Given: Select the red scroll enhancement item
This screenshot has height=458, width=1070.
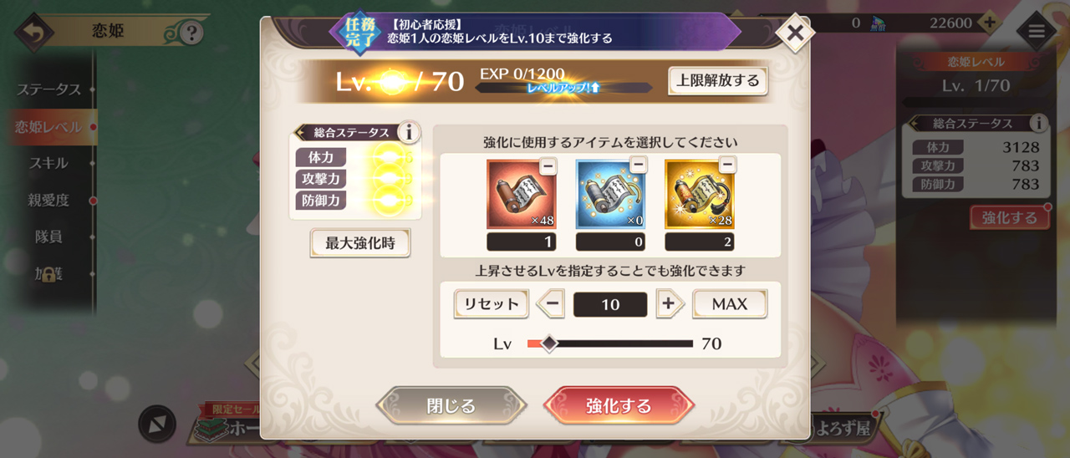Looking at the screenshot, I should (x=522, y=195).
